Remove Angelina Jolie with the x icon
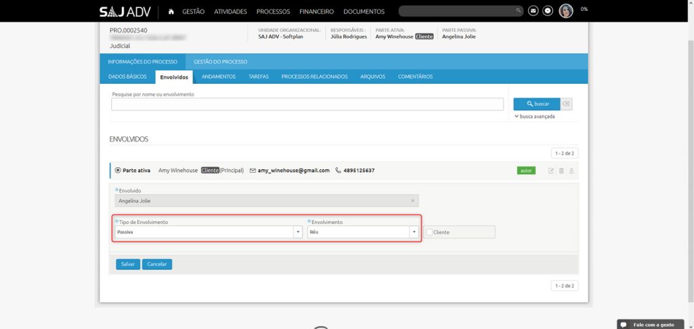 [413, 201]
